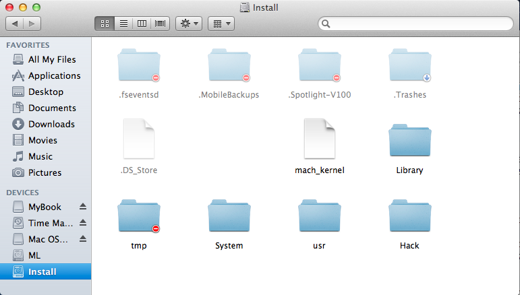Open Music in sidebar
The height and width of the screenshot is (295, 520).
[x=45, y=156]
